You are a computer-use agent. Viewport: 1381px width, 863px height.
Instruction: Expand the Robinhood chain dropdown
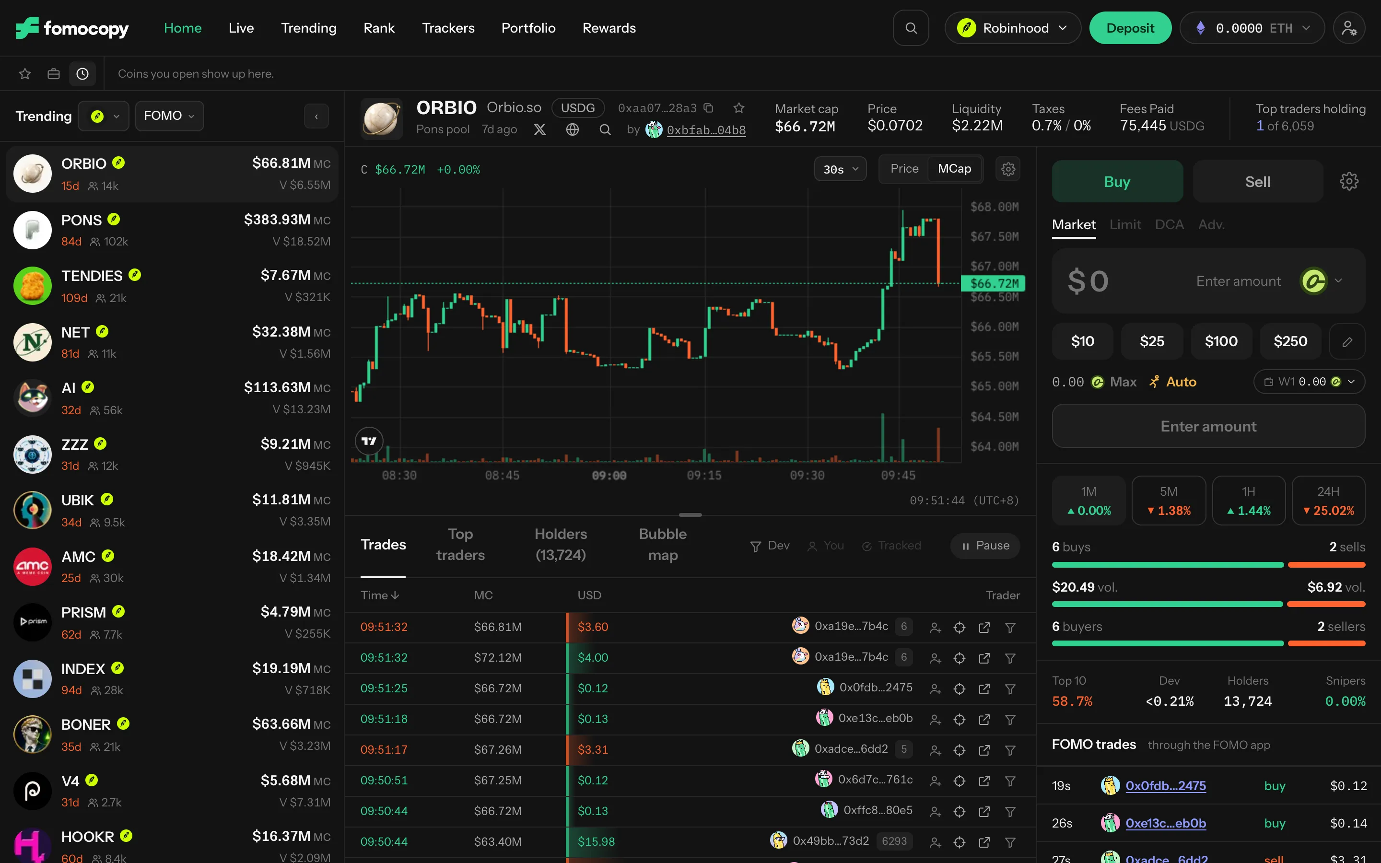tap(1012, 28)
